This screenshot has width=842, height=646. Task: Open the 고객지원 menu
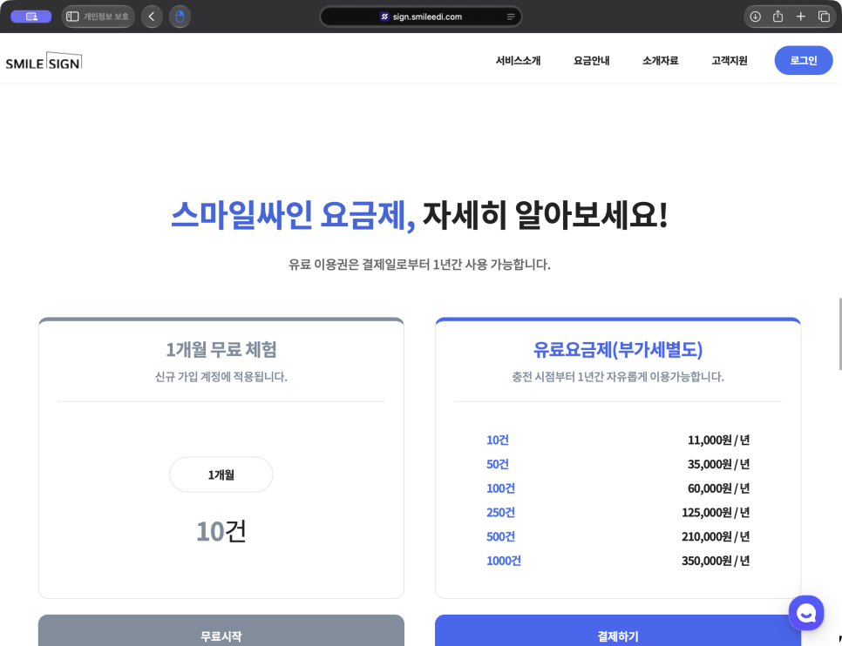730,61
